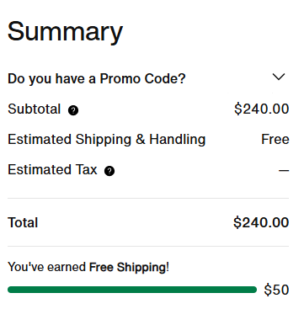
Task: Click the Estimated Tax label
Action: (x=52, y=170)
